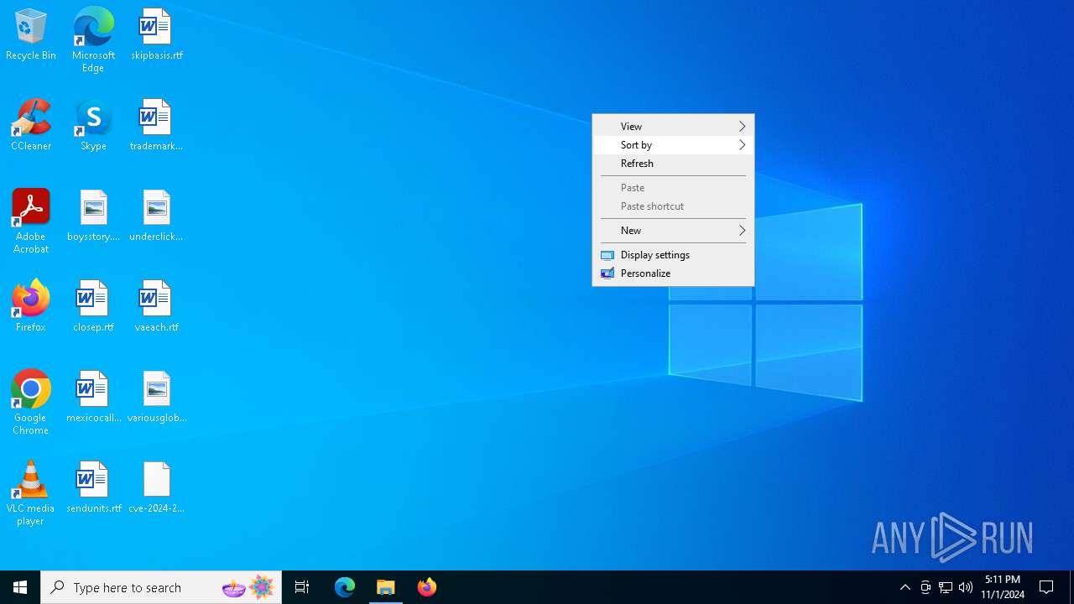Choose Paste in context menu

(673, 188)
